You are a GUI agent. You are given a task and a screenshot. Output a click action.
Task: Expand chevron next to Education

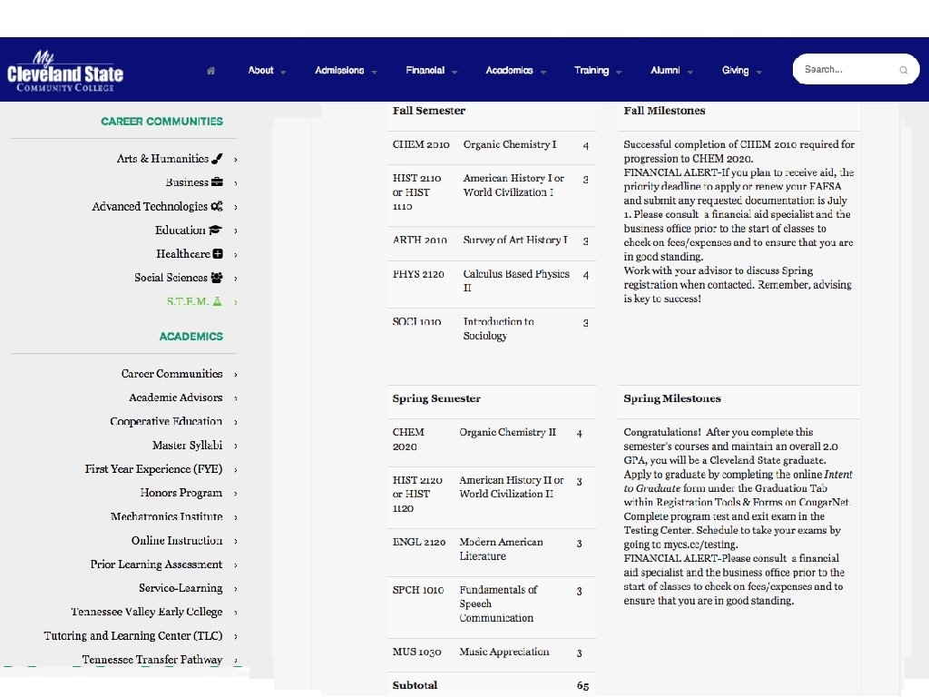click(x=236, y=231)
